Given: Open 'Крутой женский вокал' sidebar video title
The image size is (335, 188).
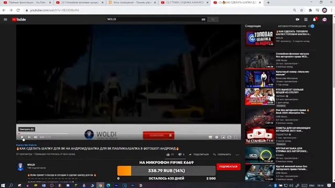Looking at the screenshot, I should tap(292, 168).
